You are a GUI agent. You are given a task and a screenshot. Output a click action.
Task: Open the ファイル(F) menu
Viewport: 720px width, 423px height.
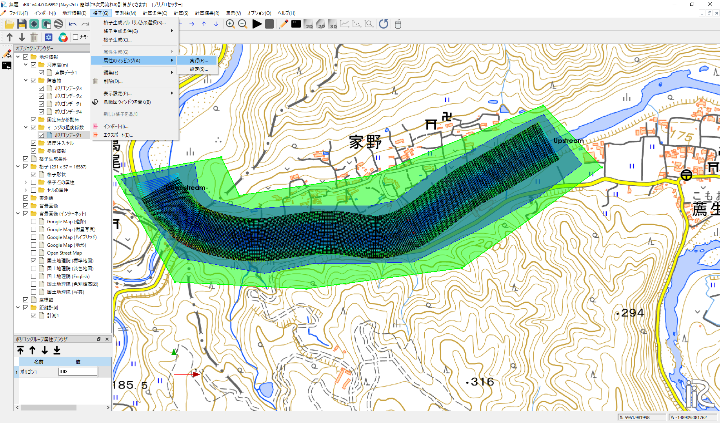18,13
